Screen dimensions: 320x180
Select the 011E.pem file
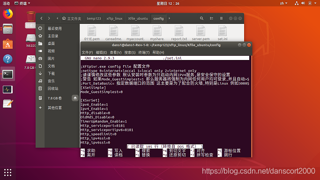pos(92,33)
